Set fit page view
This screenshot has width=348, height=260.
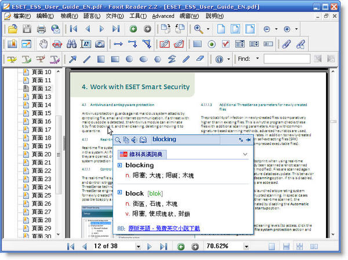(235, 29)
